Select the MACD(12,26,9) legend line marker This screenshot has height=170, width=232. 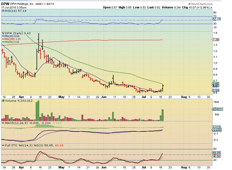[x=3, y=123]
